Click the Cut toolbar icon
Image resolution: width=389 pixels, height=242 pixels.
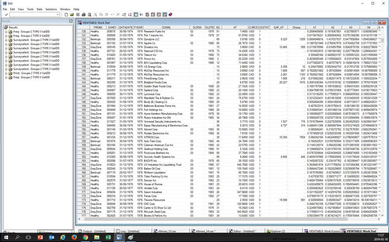95,15
